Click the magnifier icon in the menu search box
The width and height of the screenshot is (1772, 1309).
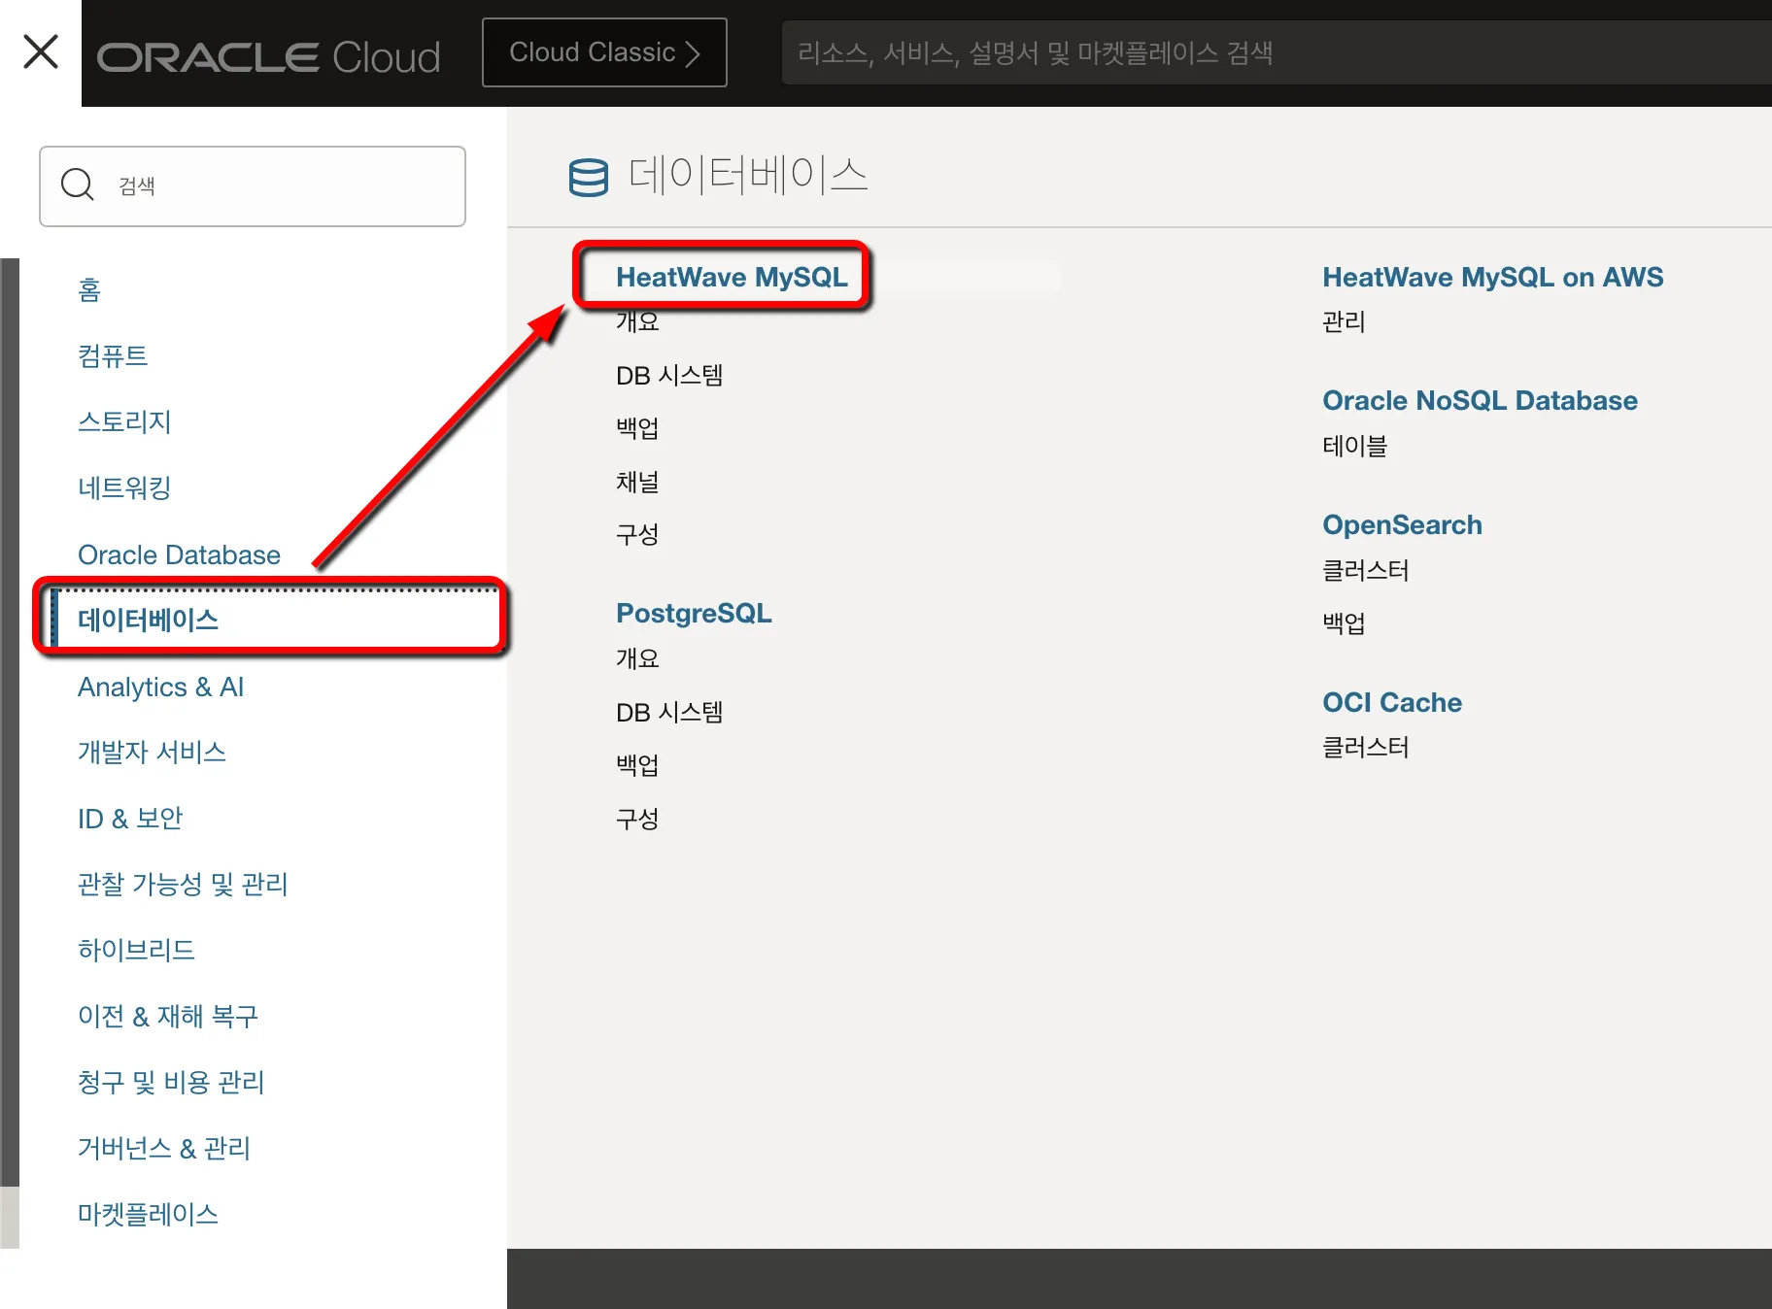(x=77, y=185)
